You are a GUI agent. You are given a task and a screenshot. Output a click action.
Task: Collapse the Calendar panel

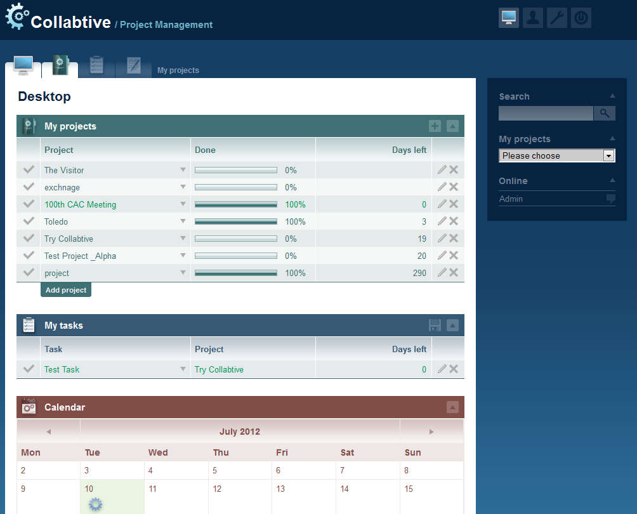[452, 407]
